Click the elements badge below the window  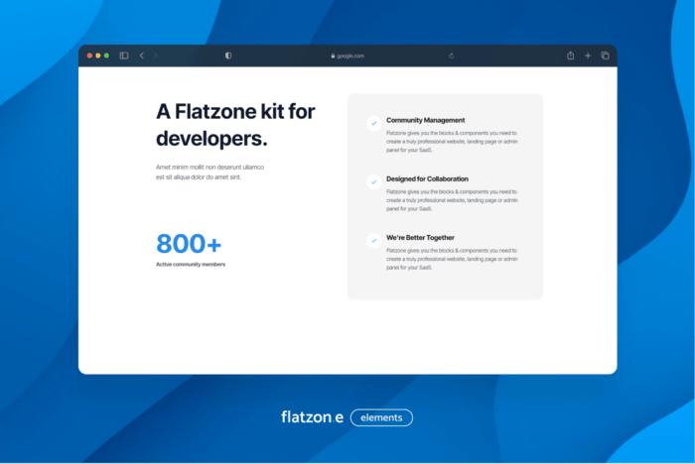tap(381, 417)
